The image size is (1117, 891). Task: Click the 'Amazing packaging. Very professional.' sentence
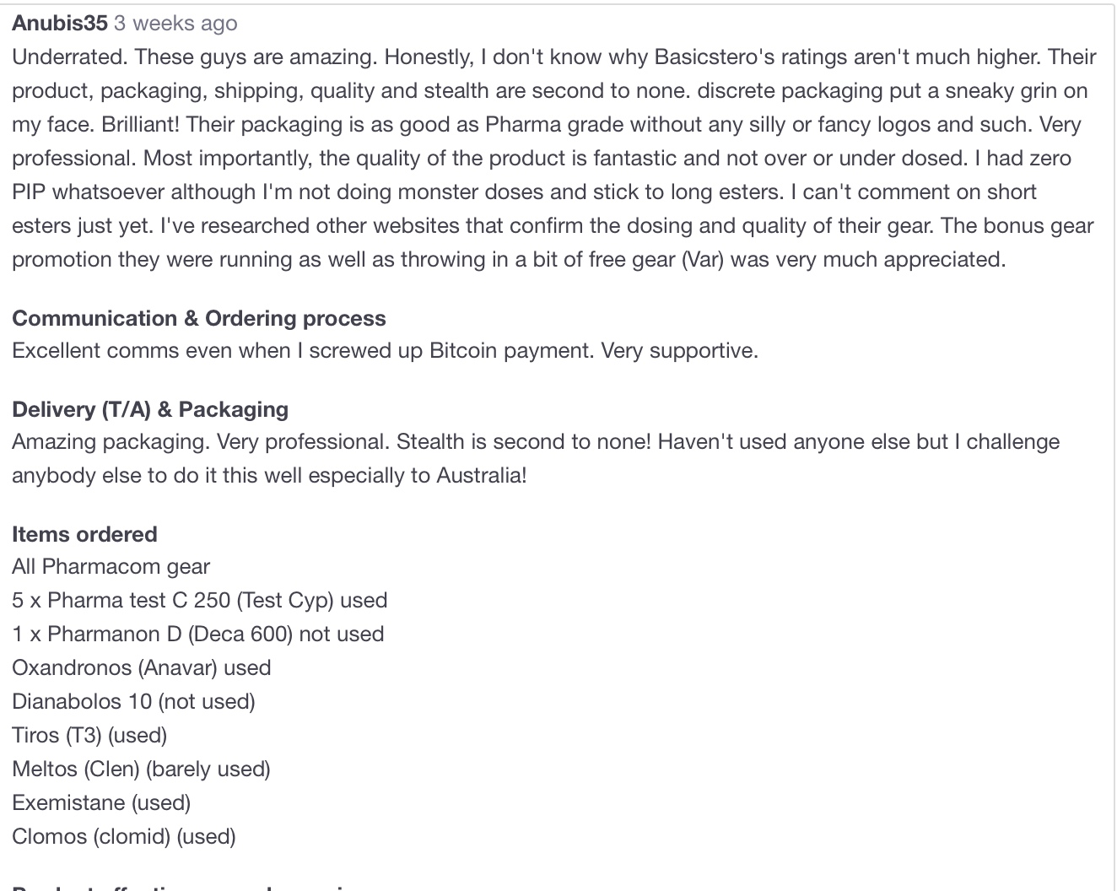pyautogui.click(x=201, y=441)
